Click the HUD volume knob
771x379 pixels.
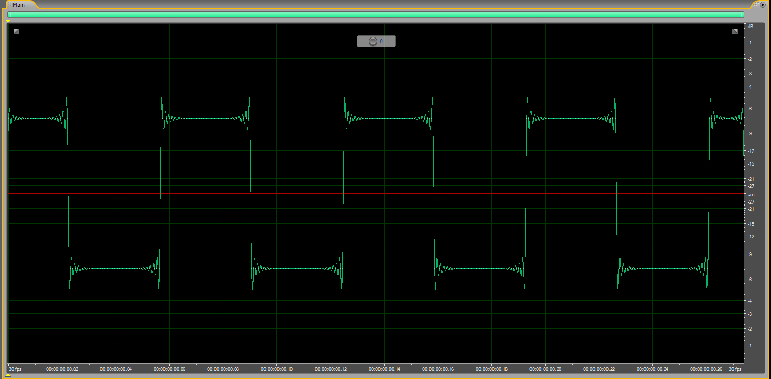pos(373,41)
